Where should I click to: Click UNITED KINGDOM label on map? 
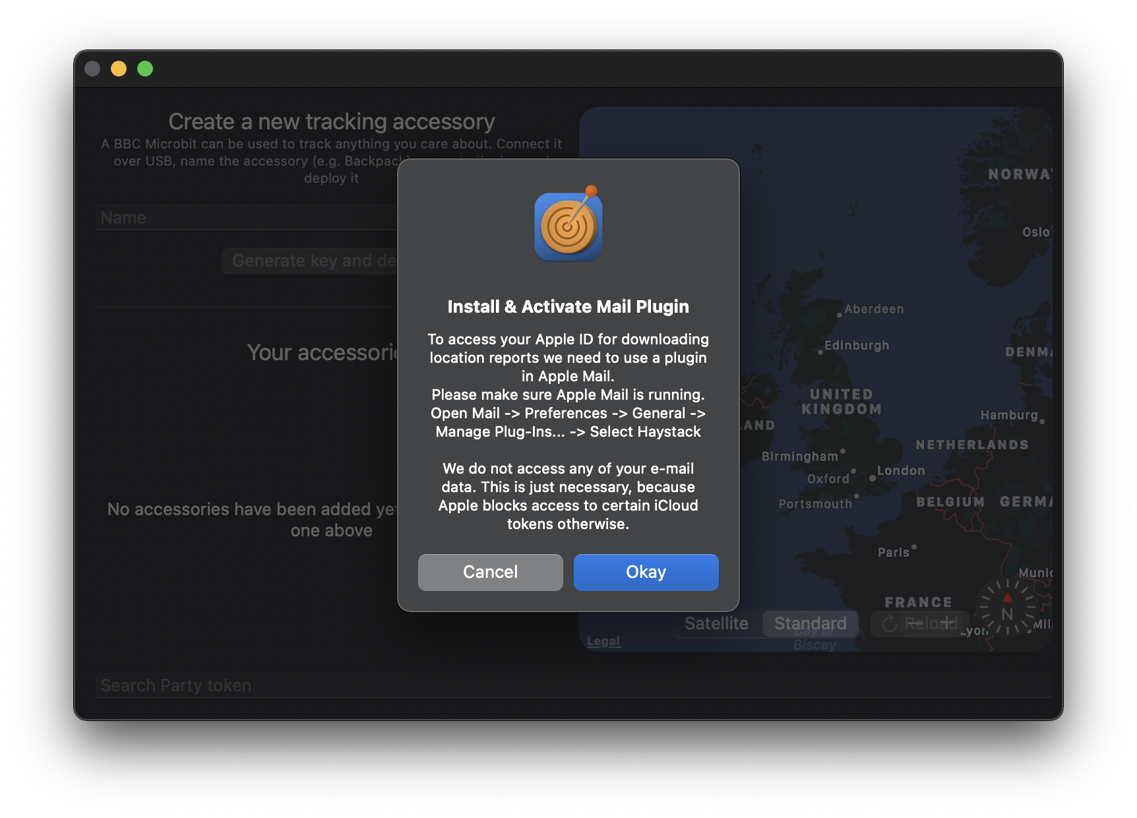pos(842,402)
